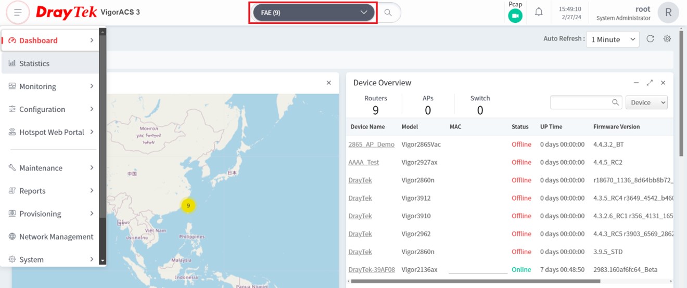Open DrayTek link in Vigor3910 row
Viewport: 687px width, 288px height.
360,216
